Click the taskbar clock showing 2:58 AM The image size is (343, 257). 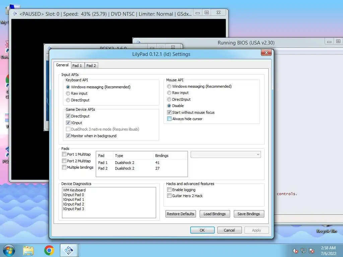click(328, 248)
